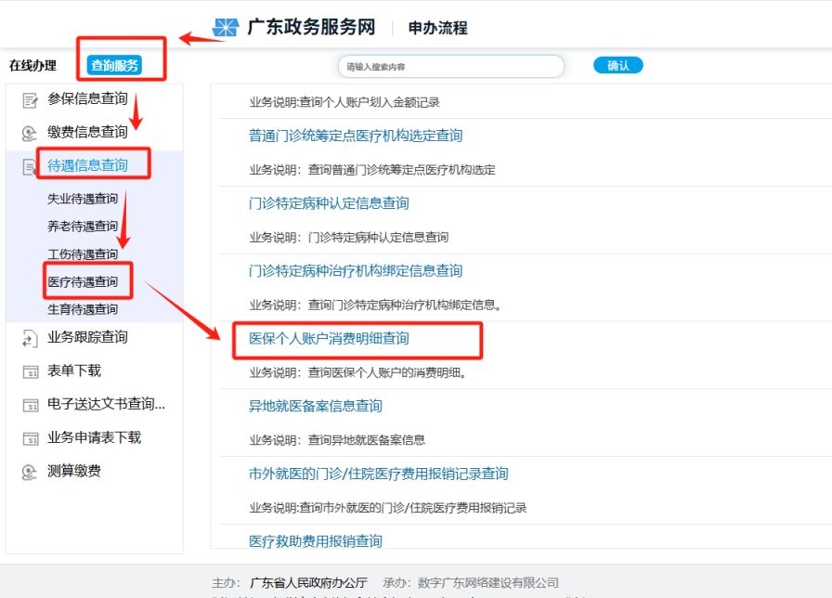
Task: Click the 广东政务服务网 logo
Action: pos(226,28)
